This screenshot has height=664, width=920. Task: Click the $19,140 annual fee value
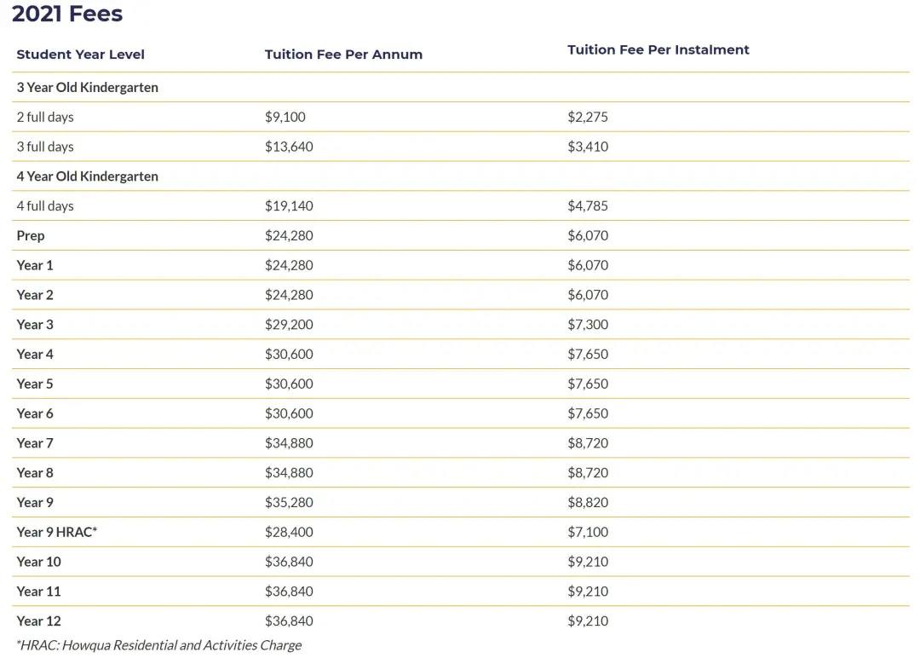289,206
